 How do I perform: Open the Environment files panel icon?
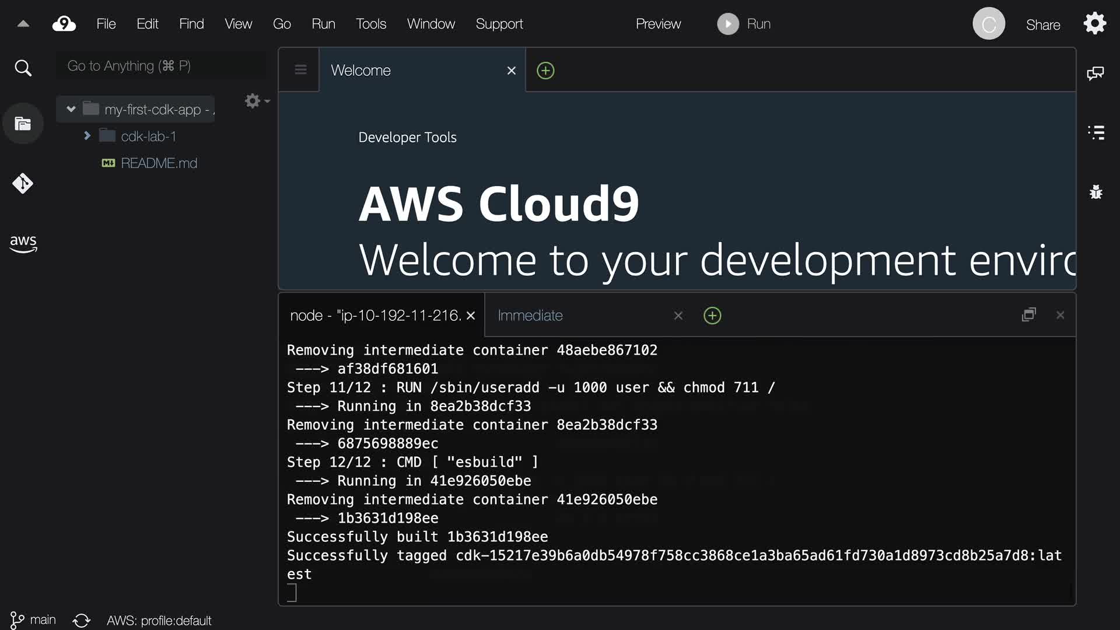click(23, 124)
